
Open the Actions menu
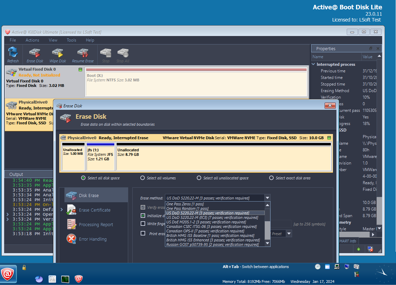click(32, 40)
